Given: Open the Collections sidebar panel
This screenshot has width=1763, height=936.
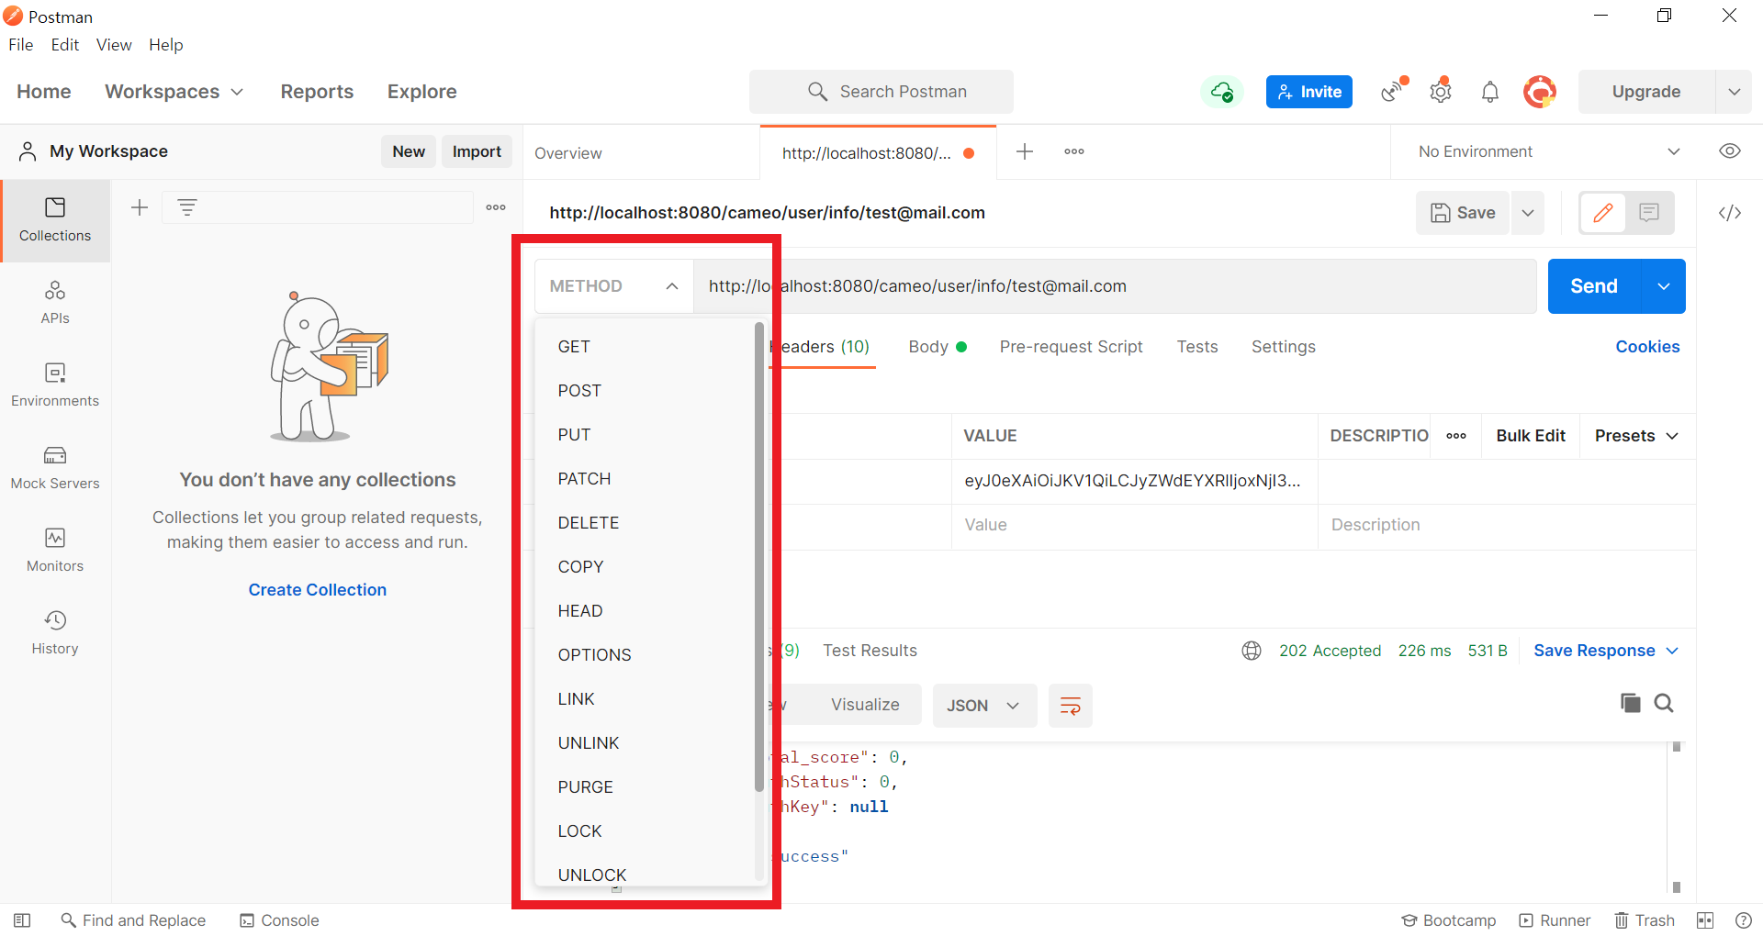Looking at the screenshot, I should coord(55,220).
